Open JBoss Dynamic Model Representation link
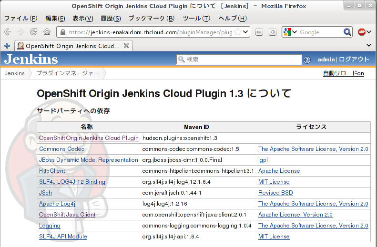This screenshot has height=247, width=377. click(89, 160)
